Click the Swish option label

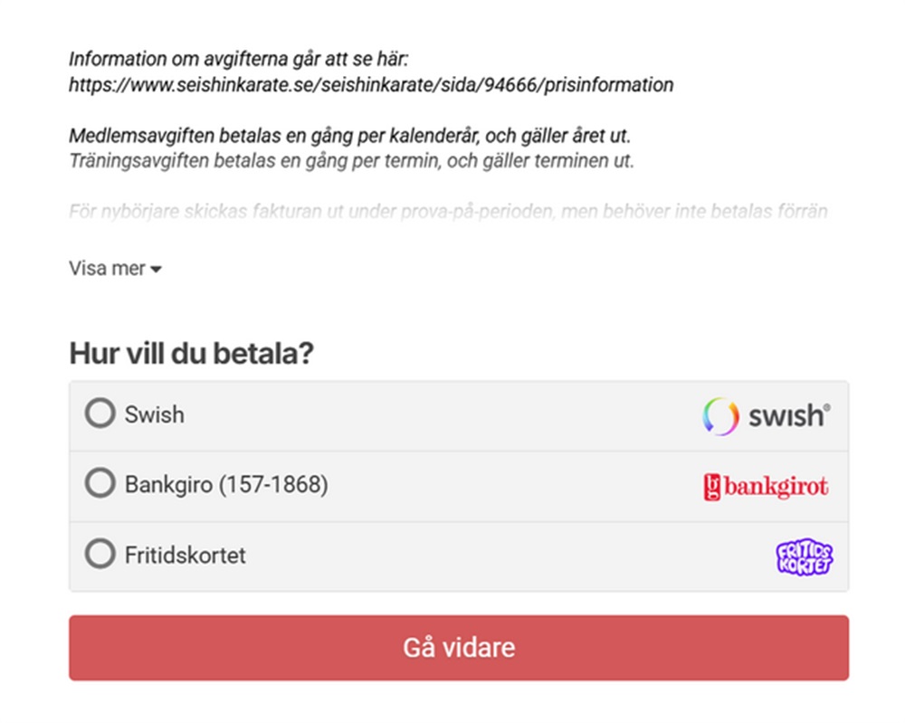154,414
